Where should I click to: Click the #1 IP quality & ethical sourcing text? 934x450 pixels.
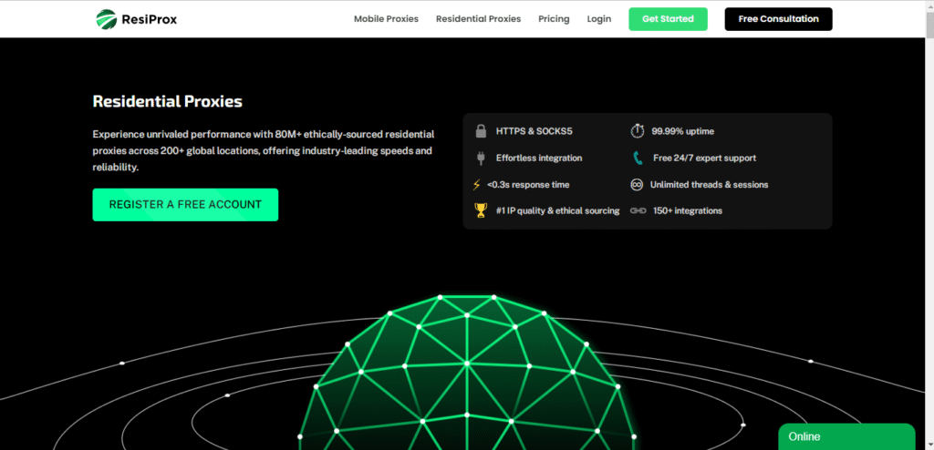point(557,210)
